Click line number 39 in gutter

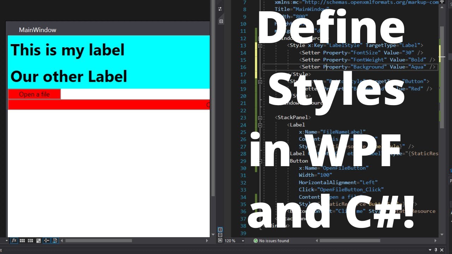243,233
